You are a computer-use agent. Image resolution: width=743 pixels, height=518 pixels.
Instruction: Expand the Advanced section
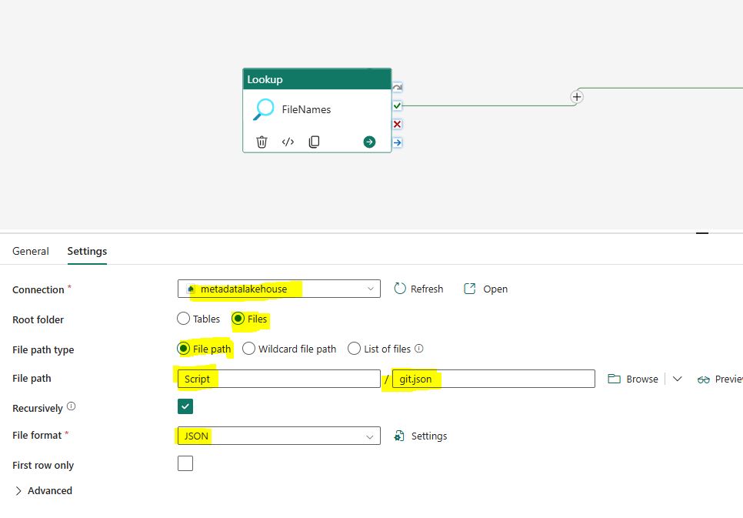44,490
